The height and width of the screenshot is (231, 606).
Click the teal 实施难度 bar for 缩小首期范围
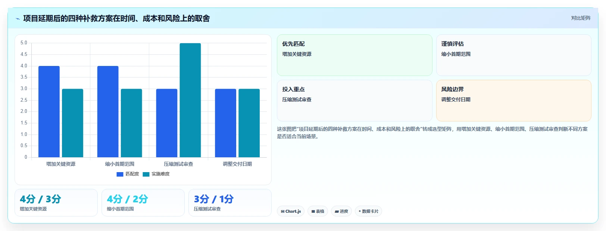pos(131,123)
